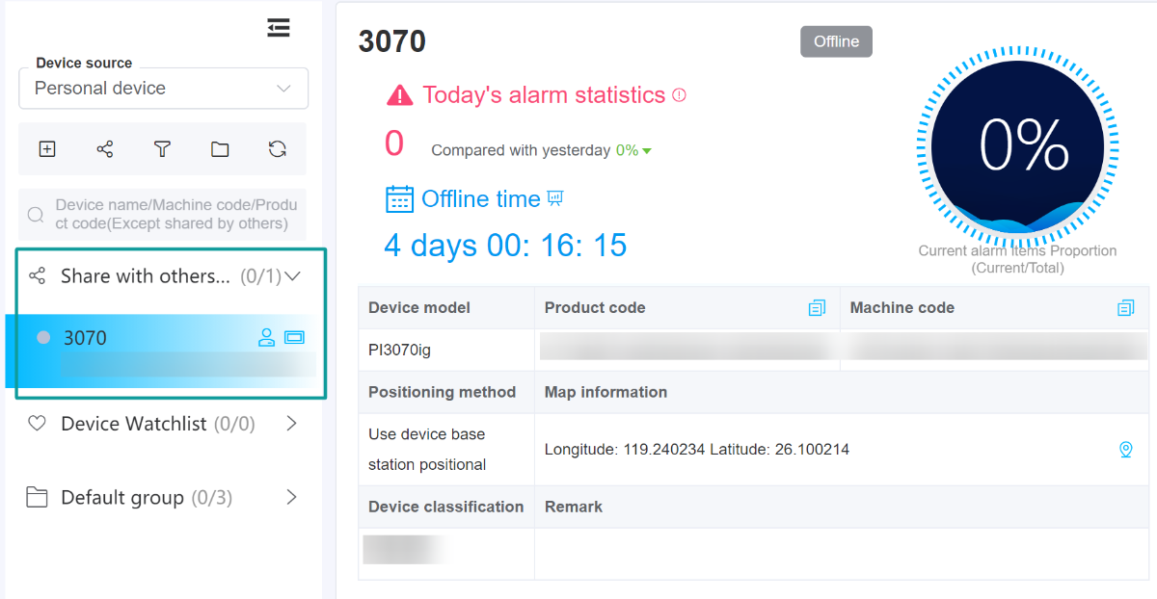1157x599 pixels.
Task: Click the Offline time chart icon
Action: [555, 198]
